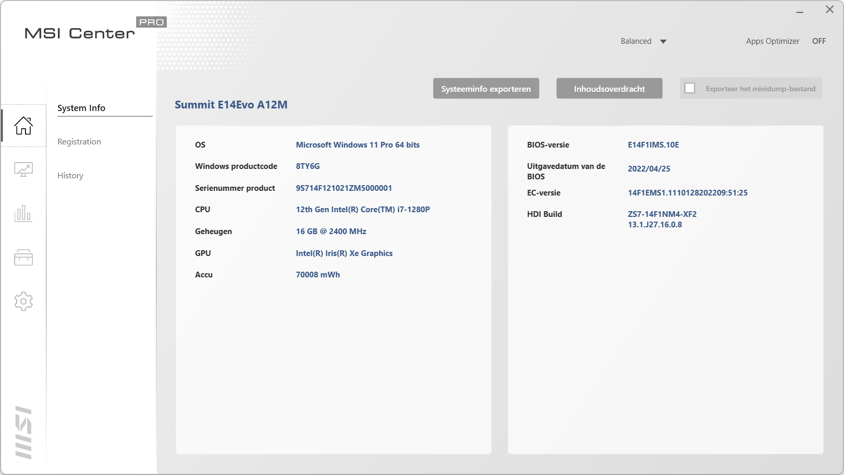The height and width of the screenshot is (475, 844).
Task: Click the Apps Optimizer label
Action: point(772,41)
